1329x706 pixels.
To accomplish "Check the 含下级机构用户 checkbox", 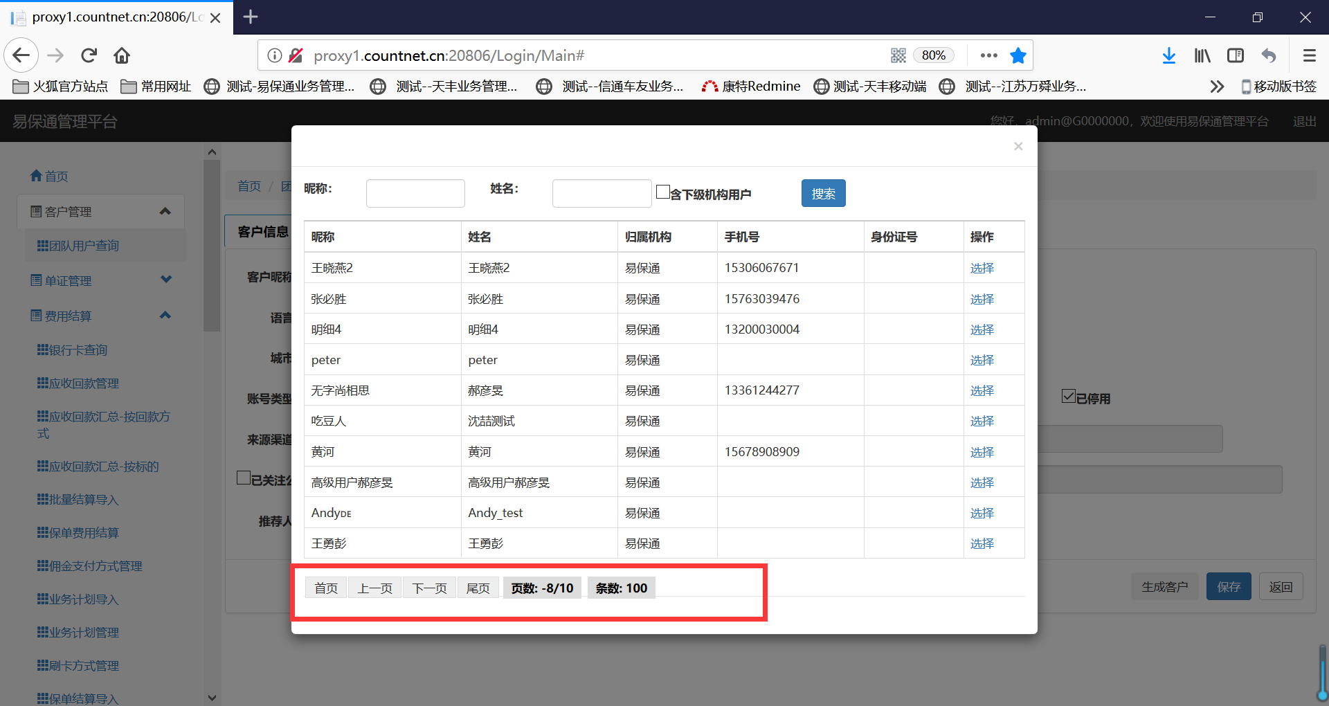I will coord(662,192).
